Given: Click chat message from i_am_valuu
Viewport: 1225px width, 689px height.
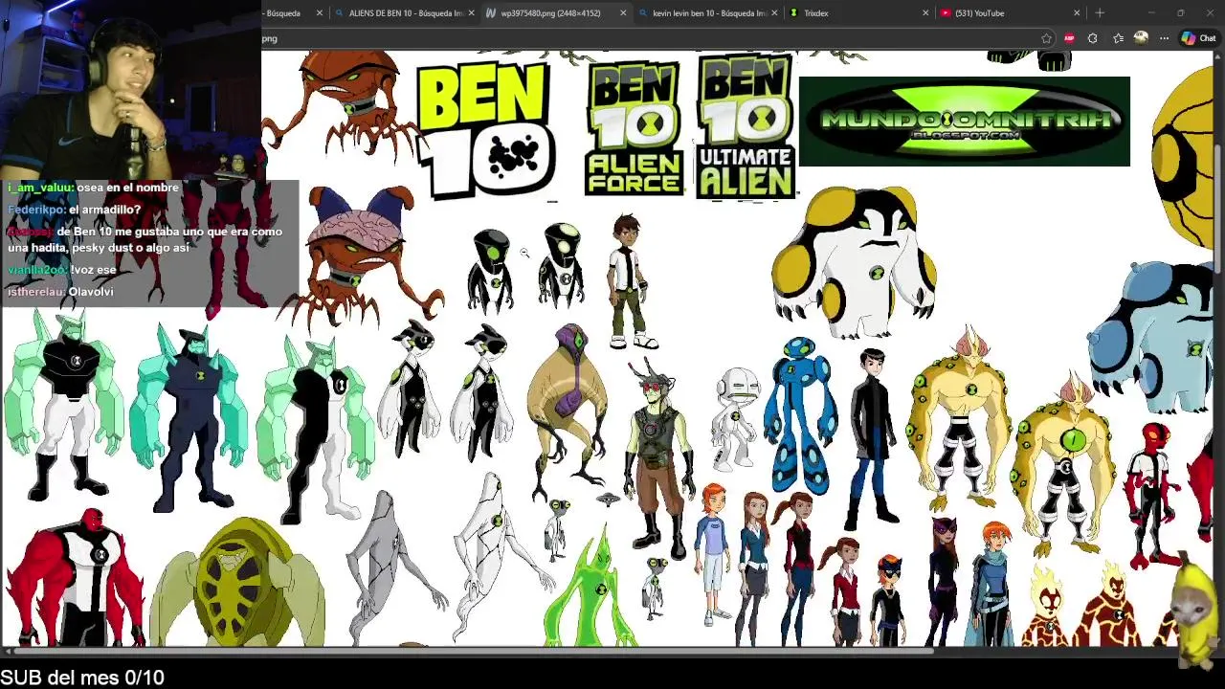Looking at the screenshot, I should click(x=94, y=188).
